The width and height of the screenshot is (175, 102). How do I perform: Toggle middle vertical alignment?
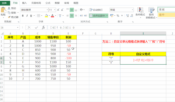coord(72,10)
